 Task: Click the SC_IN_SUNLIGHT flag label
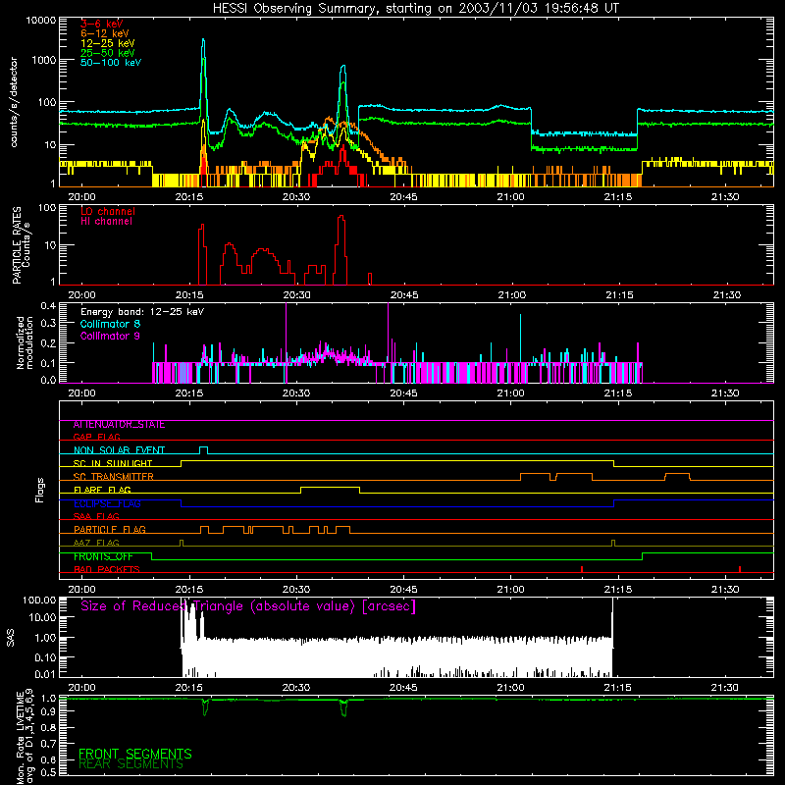(x=113, y=463)
